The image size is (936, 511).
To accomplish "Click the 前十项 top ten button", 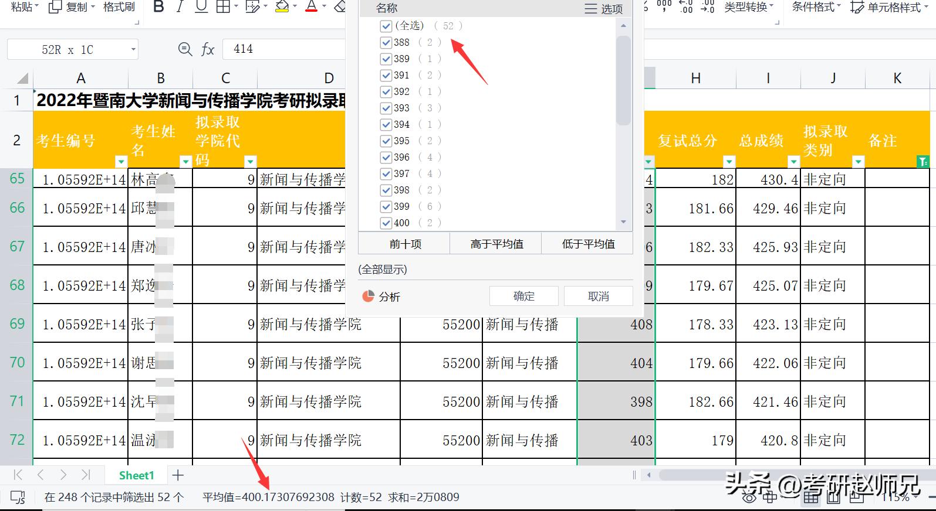I will point(405,244).
